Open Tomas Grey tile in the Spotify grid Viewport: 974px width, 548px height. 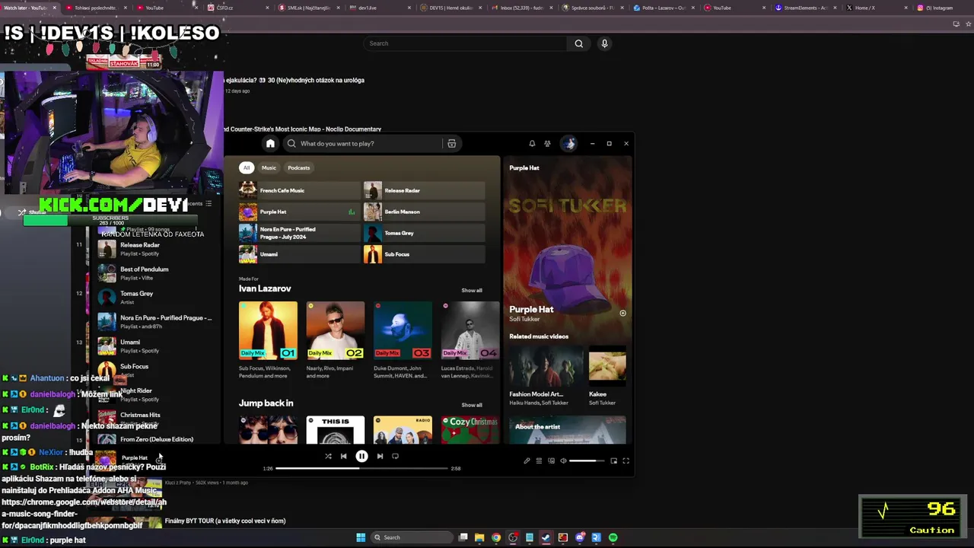coord(424,233)
